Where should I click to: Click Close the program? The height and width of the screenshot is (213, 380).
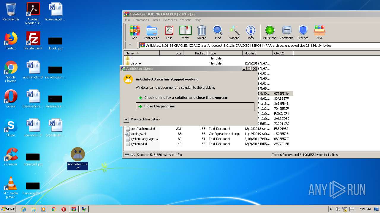[x=195, y=106]
